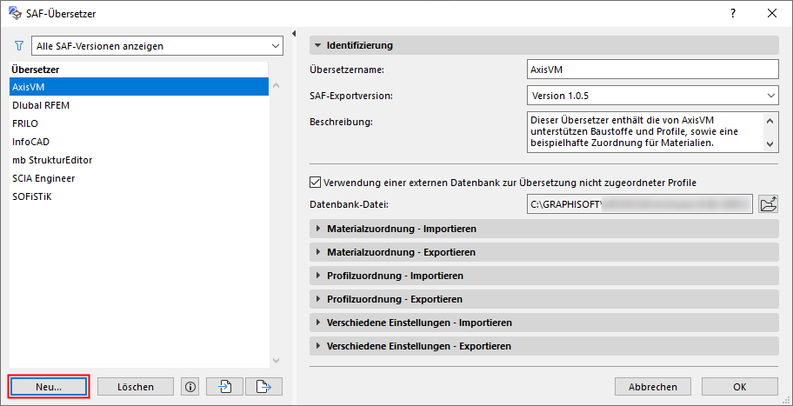Expand Verschiedene Einstellungen - Importieren section

[543, 322]
